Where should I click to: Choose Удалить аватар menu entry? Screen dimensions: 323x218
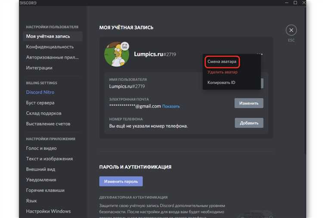(x=222, y=72)
